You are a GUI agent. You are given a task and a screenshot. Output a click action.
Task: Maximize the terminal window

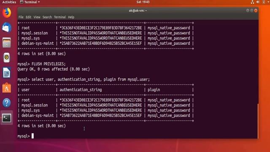251,11
